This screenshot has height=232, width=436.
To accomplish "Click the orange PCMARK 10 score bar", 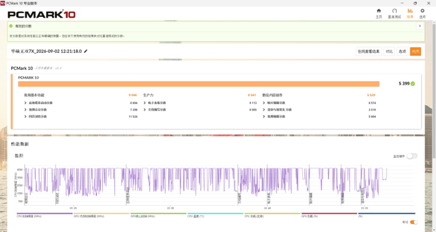I will point(199,84).
